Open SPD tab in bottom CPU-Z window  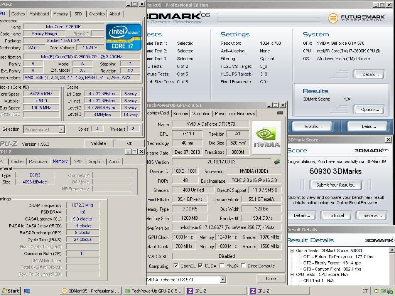click(78, 161)
